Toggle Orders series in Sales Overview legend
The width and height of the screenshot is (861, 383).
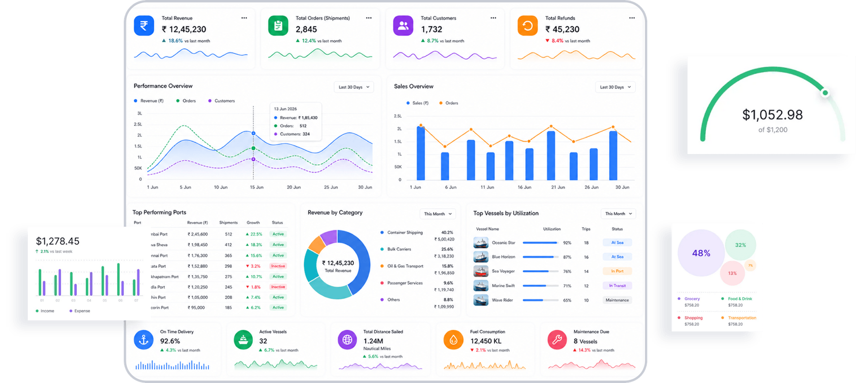point(448,103)
